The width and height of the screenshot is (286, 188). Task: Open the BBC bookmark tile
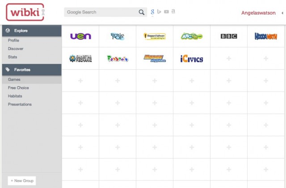point(229,36)
